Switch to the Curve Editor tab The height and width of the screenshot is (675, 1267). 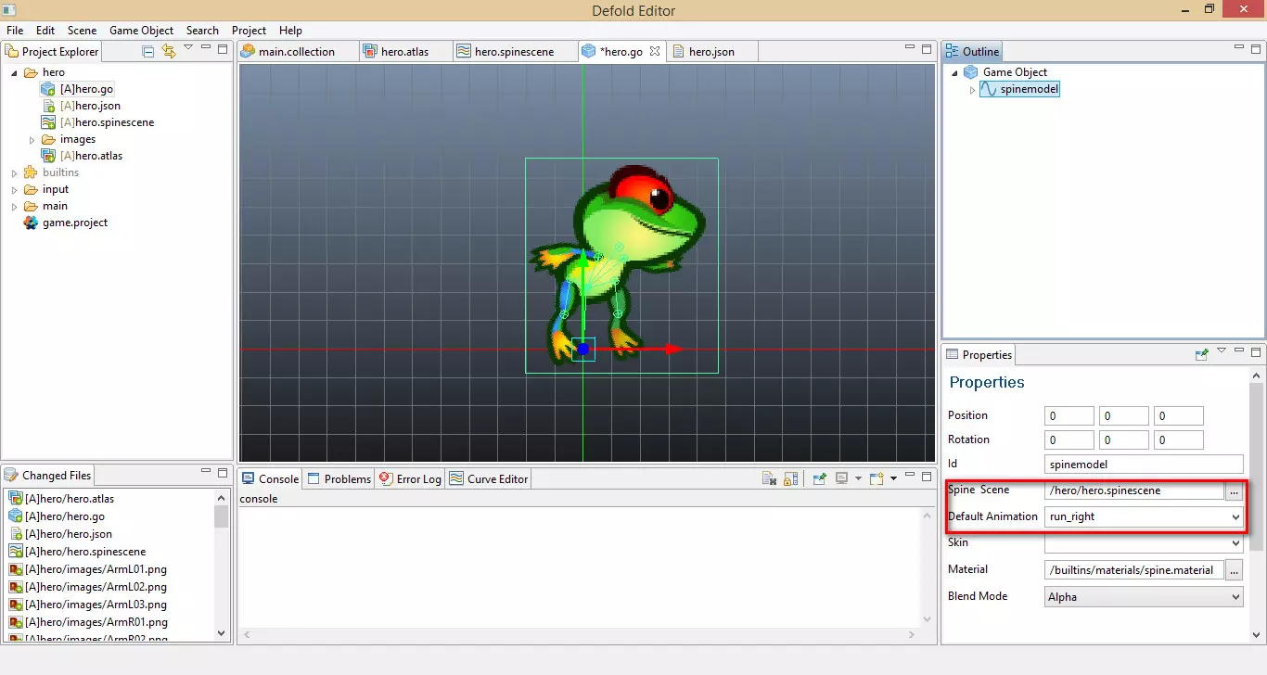pyautogui.click(x=489, y=479)
